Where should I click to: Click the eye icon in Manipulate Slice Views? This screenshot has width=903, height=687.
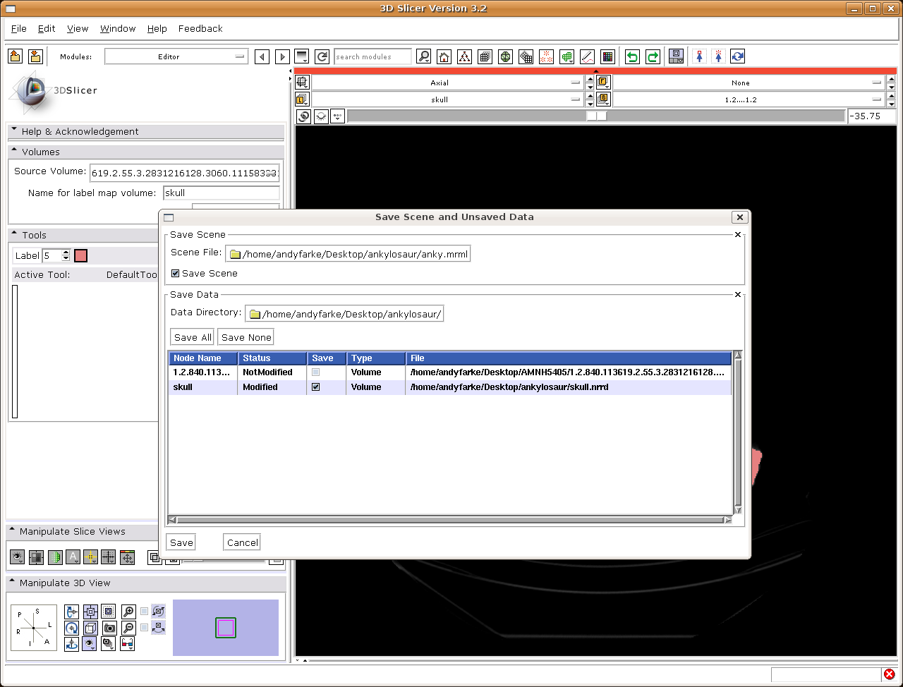pyautogui.click(x=17, y=557)
